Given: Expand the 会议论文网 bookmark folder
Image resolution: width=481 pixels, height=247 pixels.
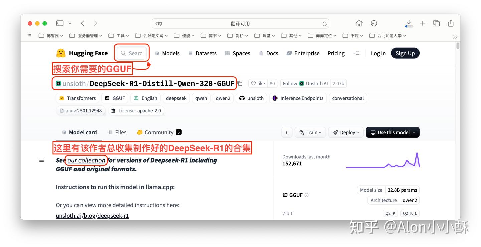Looking at the screenshot, I should pos(152,36).
